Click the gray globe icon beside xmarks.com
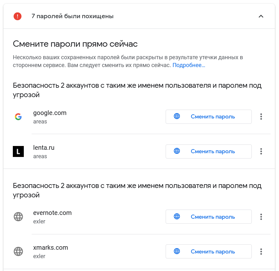Viewport: 279px width, 271px height. tap(18, 252)
